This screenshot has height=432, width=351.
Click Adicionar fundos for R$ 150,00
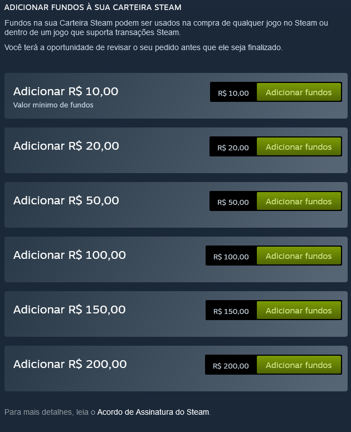point(299,310)
